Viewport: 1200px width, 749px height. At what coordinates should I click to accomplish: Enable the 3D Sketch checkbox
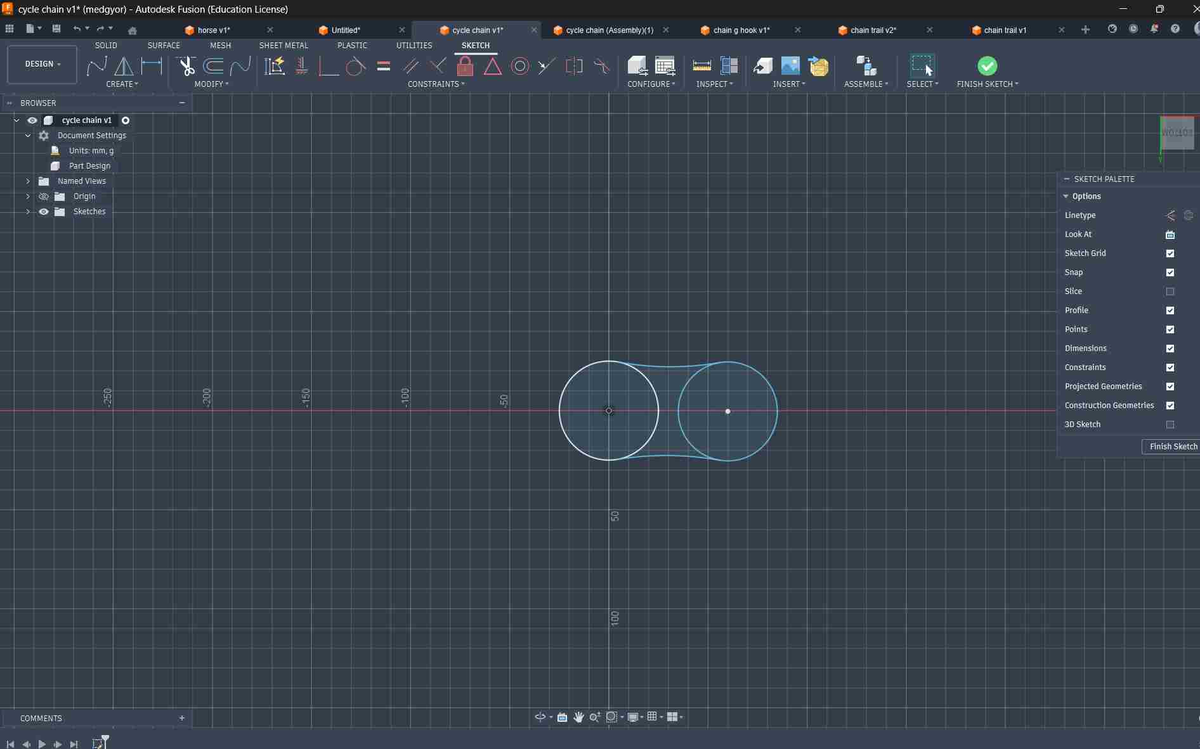1170,425
